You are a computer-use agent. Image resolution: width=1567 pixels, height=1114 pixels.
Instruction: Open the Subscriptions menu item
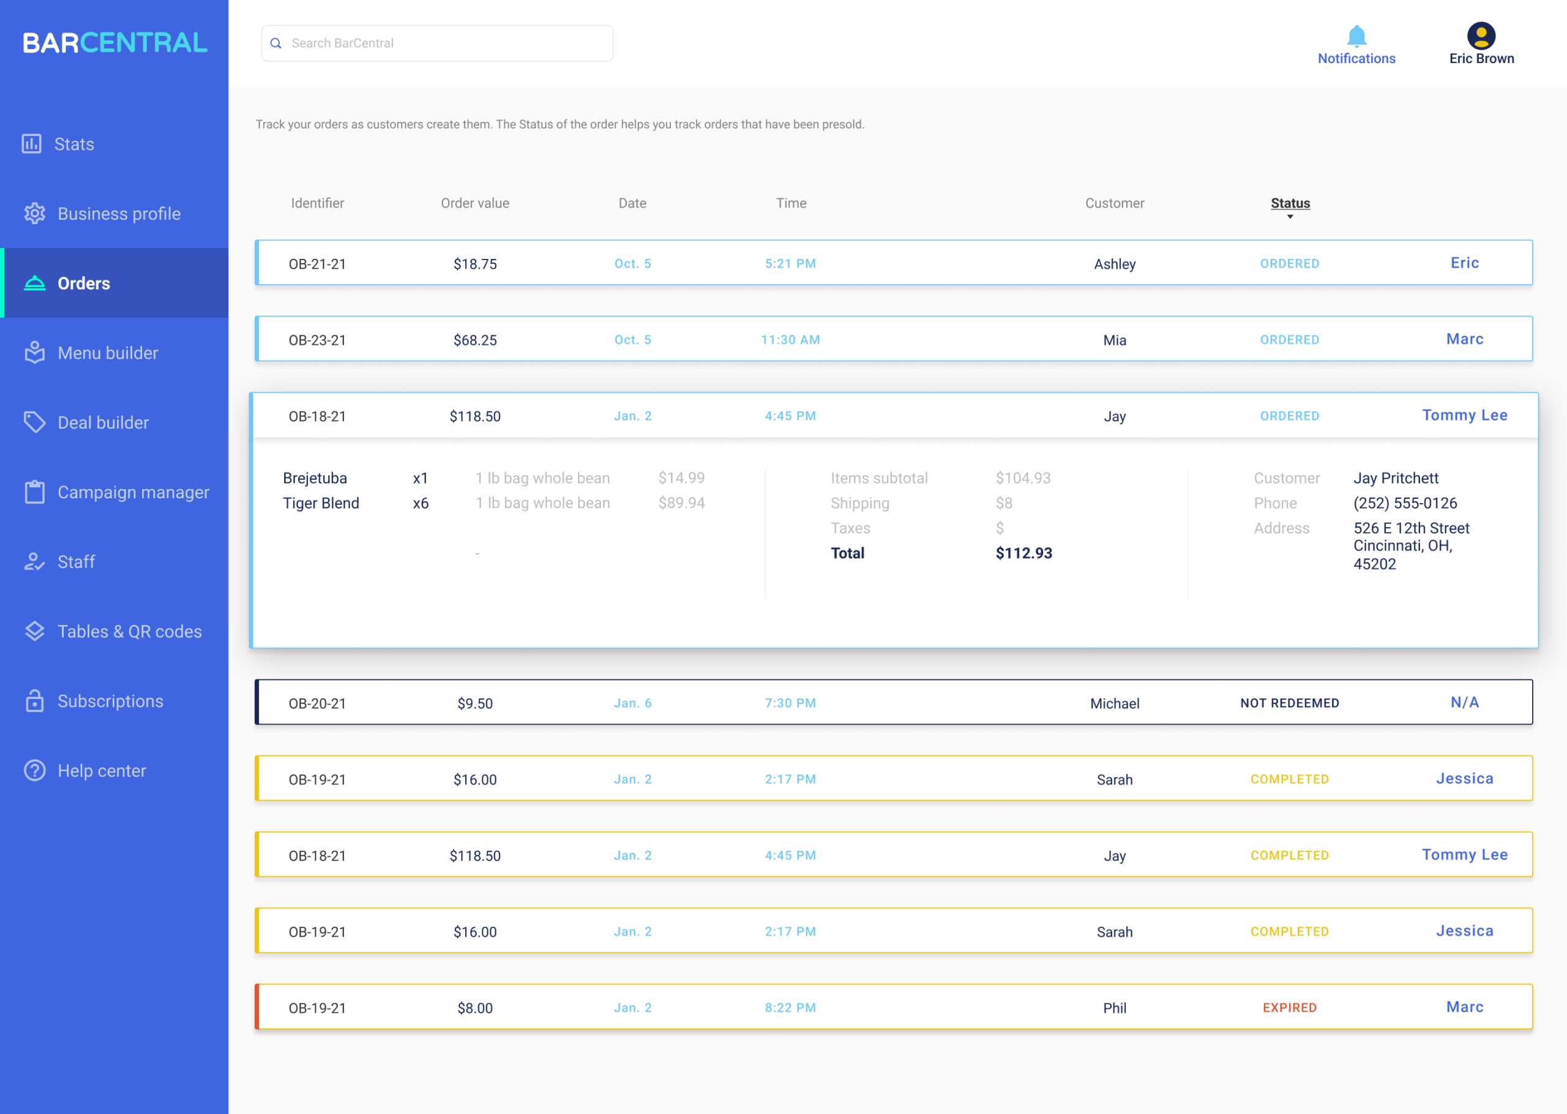pos(110,701)
